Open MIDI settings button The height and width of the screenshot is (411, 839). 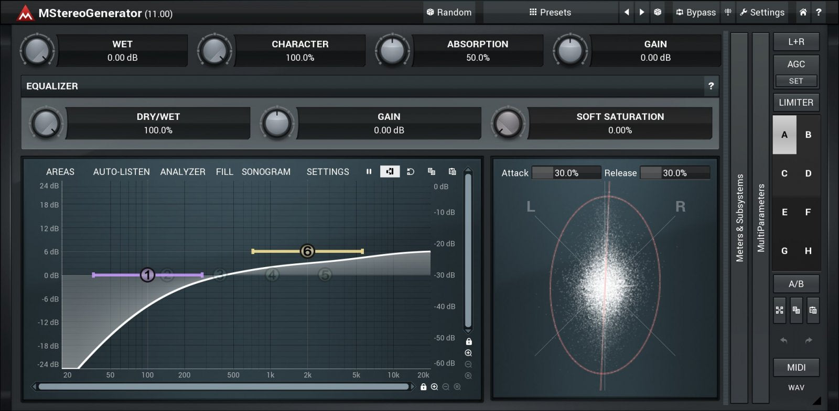pos(796,368)
